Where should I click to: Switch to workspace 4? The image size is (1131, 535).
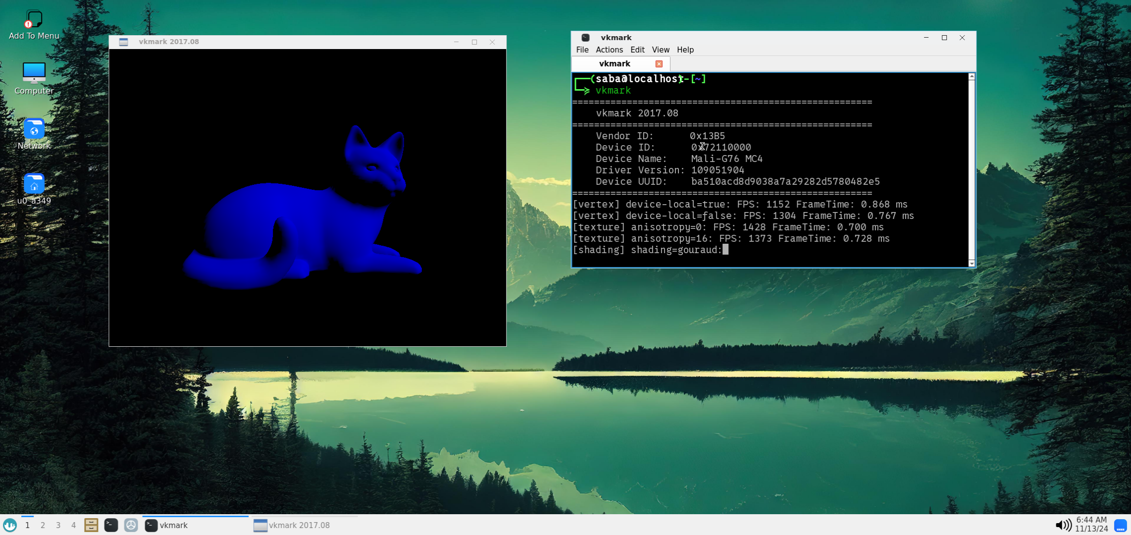[x=73, y=525]
